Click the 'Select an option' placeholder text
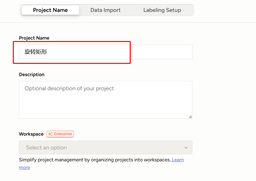Image resolution: width=256 pixels, height=181 pixels. coord(46,148)
